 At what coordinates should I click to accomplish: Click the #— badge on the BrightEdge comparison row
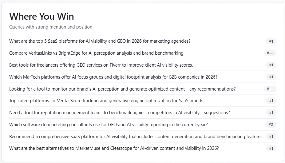point(270,53)
